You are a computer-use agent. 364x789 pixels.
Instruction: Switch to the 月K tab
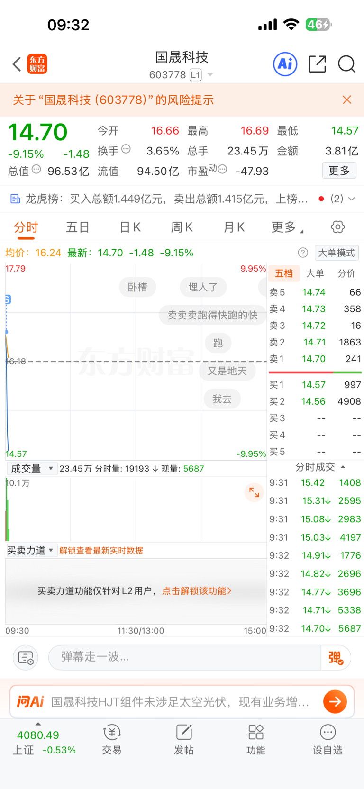[234, 227]
